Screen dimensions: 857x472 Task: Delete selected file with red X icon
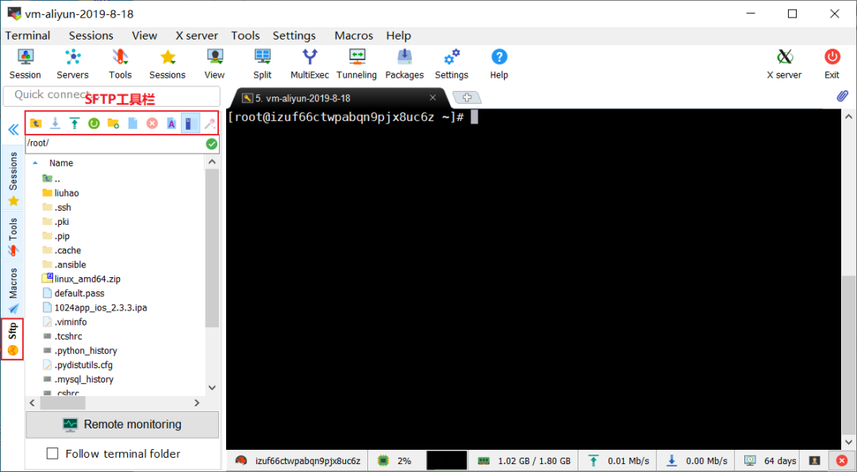(x=152, y=124)
